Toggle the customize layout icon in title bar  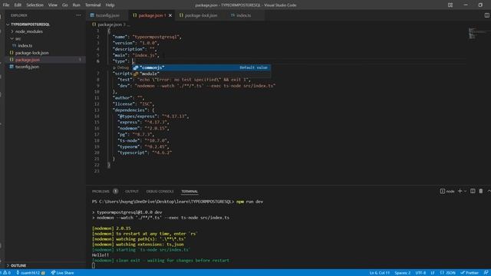450,5
